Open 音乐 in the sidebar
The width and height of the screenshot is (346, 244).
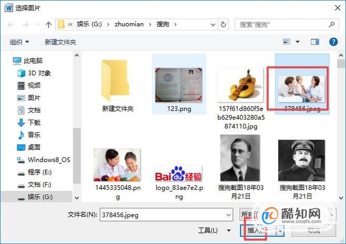(29, 135)
